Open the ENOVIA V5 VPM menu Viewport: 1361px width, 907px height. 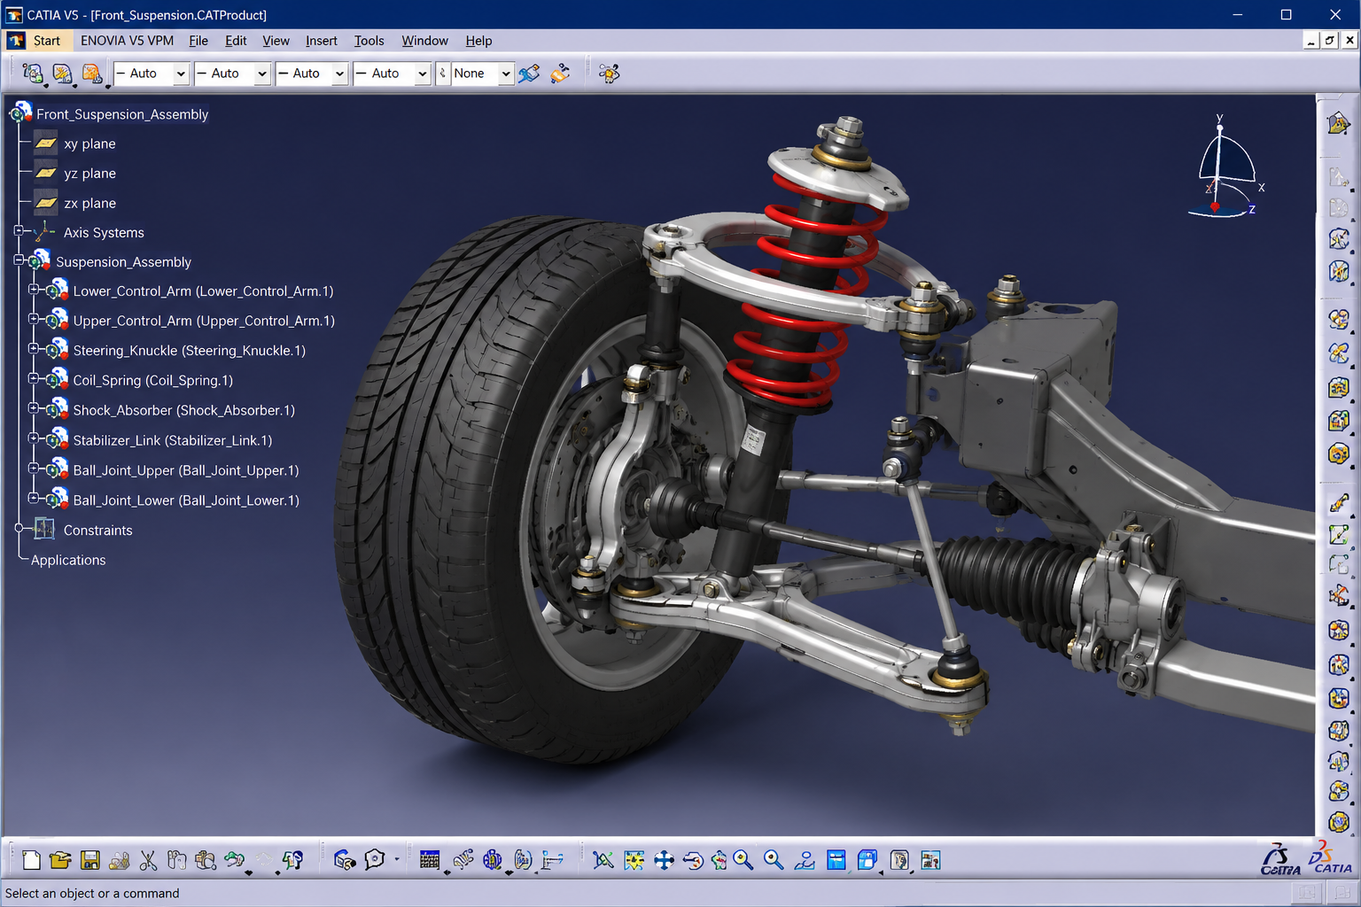tap(127, 41)
